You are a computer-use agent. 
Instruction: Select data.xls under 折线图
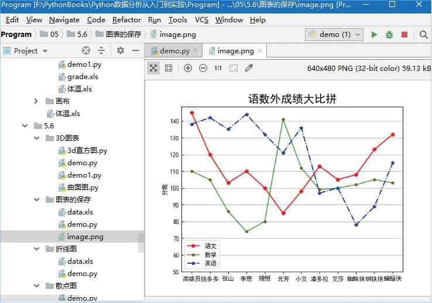76,261
